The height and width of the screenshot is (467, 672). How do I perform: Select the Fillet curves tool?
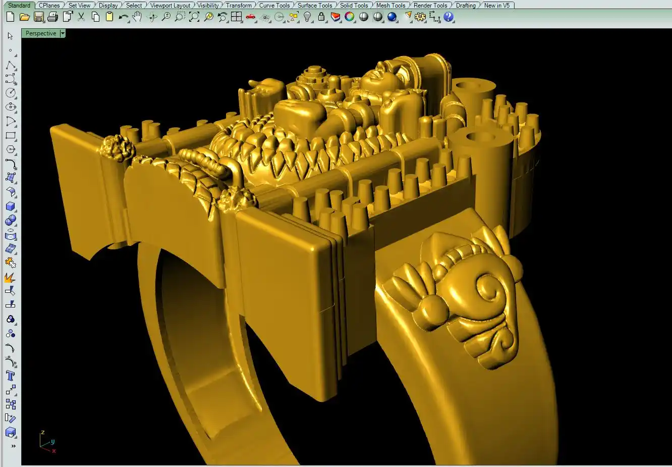tap(11, 164)
